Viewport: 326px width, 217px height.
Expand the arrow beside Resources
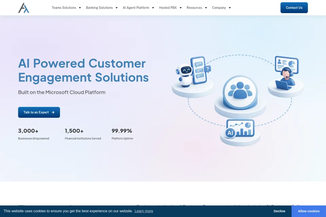click(206, 8)
